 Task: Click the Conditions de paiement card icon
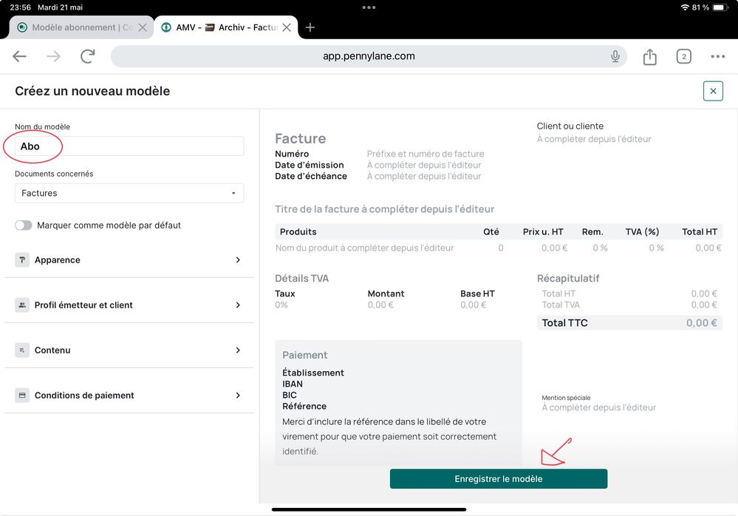click(x=22, y=396)
